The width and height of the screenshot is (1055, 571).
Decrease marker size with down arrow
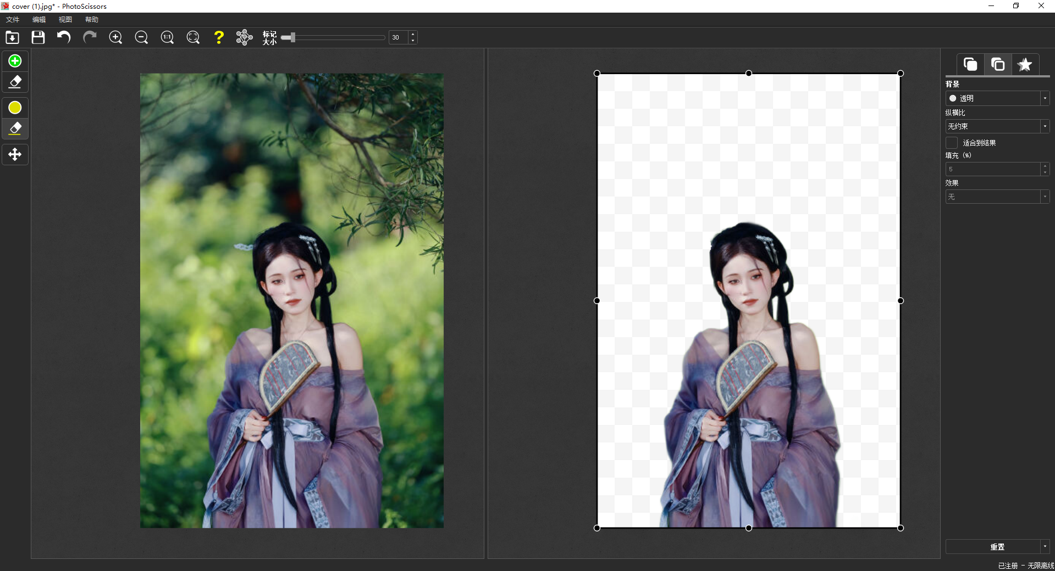coord(413,41)
